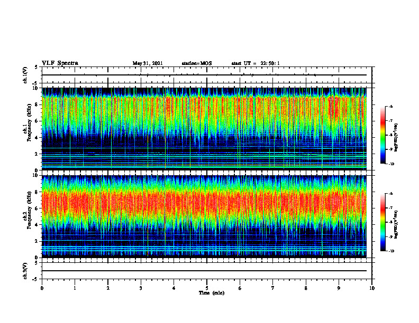The width and height of the screenshot is (419, 323).
Task: Select the ch.2 color scale log(PSD) unit label
Action: pyautogui.click(x=396, y=224)
